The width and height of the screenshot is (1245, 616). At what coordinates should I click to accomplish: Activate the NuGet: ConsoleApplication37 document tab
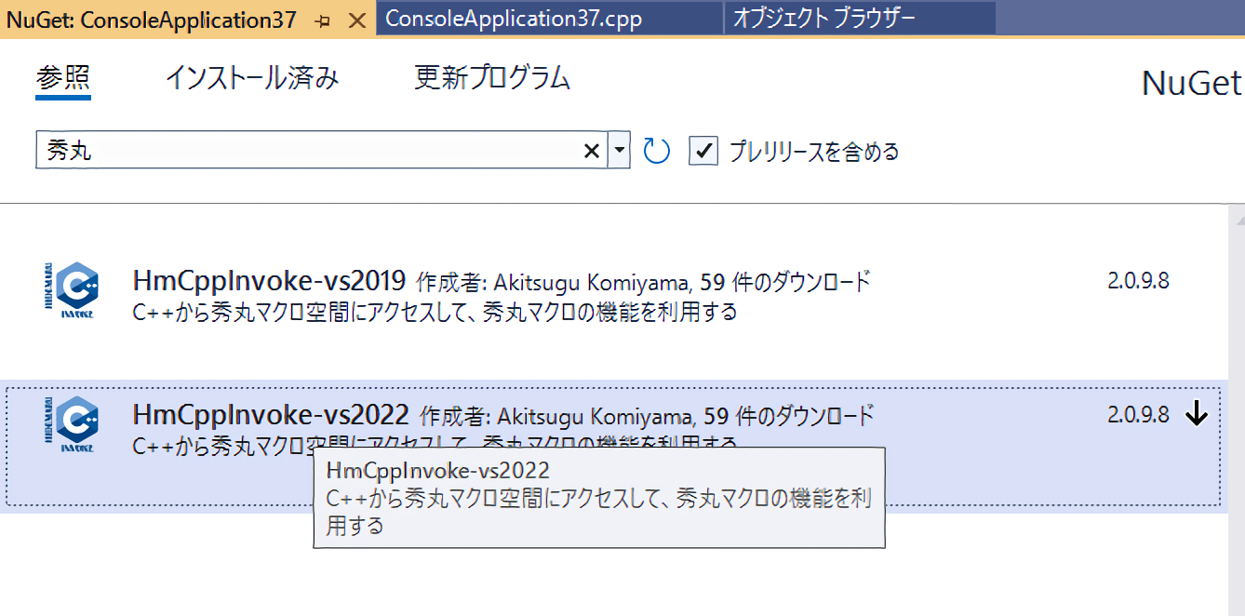pyautogui.click(x=152, y=20)
